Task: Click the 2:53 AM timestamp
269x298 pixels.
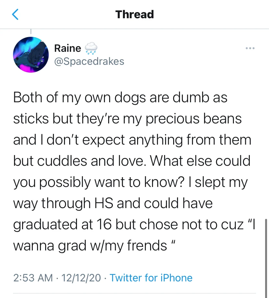Action: pos(33,278)
